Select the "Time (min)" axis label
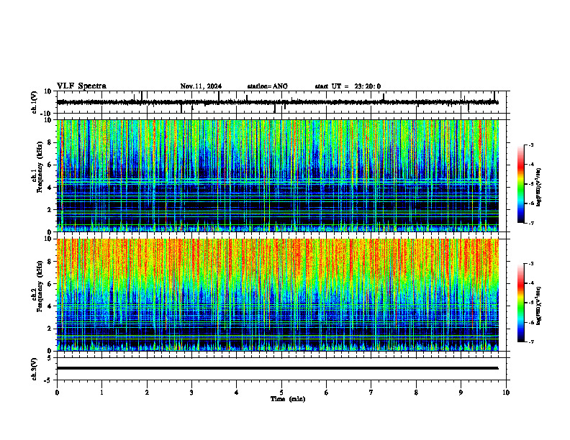The image size is (570, 440). 288,399
